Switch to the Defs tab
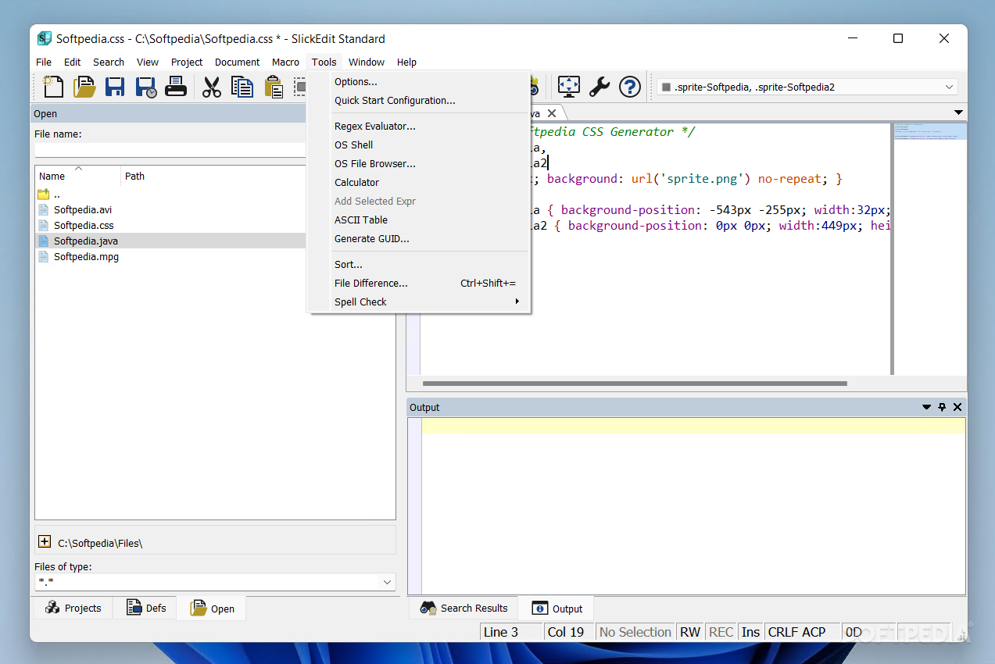995x664 pixels. 146,608
